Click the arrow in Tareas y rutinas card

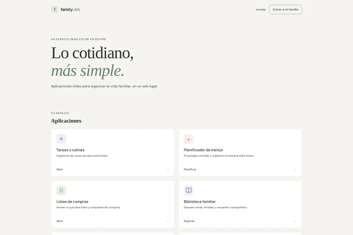(x=168, y=170)
